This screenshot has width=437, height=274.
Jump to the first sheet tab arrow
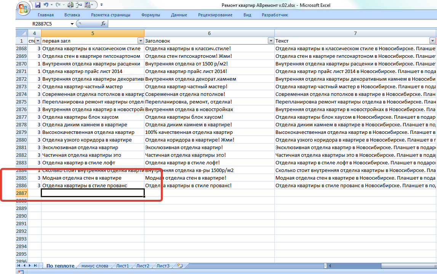(19, 266)
